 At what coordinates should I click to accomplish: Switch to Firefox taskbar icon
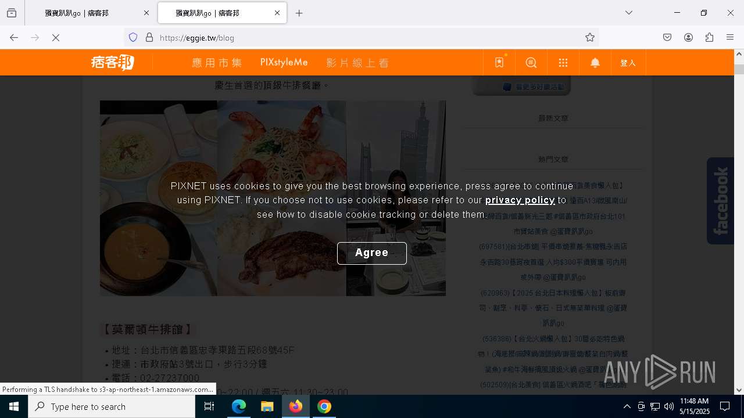[x=296, y=406]
